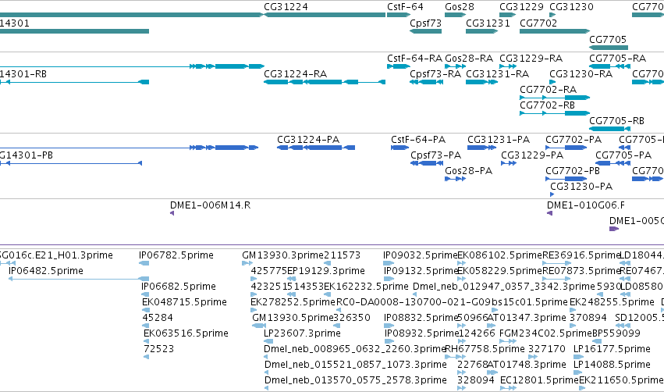Click Dmel_neb_015521_0857_1073.3prime EST
The image size is (664, 392).
266,372
